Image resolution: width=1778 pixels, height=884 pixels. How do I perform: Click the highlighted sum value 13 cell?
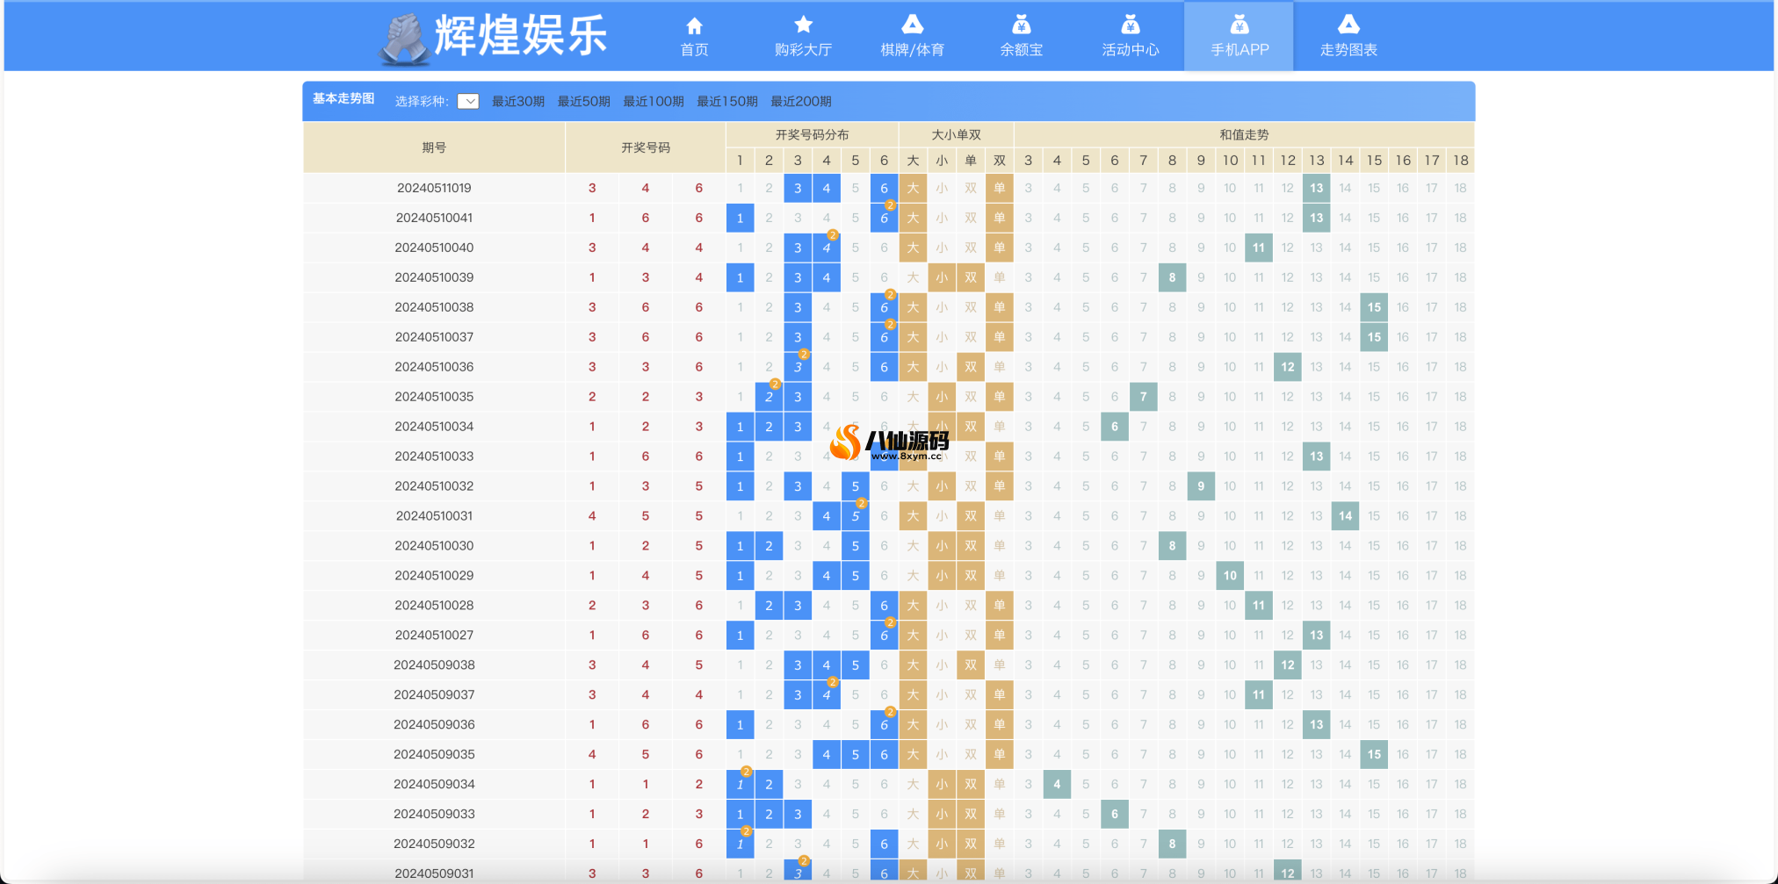click(x=1316, y=187)
